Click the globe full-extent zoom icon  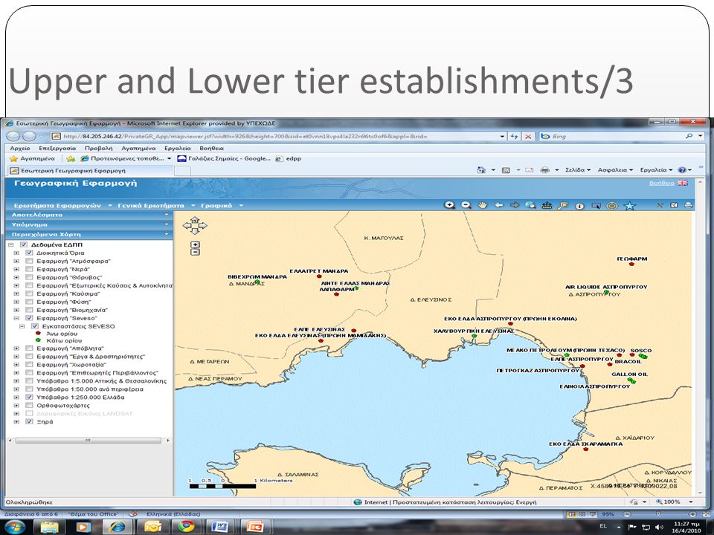(x=530, y=205)
